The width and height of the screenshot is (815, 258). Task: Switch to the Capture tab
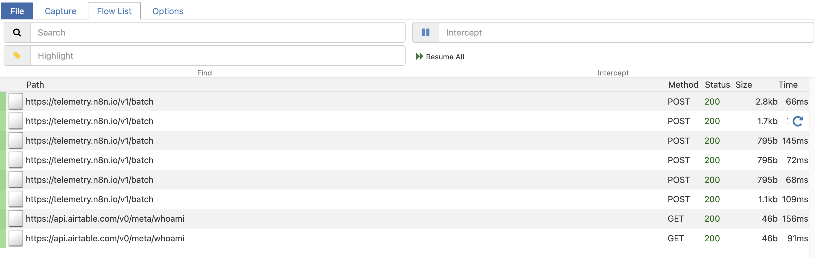60,11
